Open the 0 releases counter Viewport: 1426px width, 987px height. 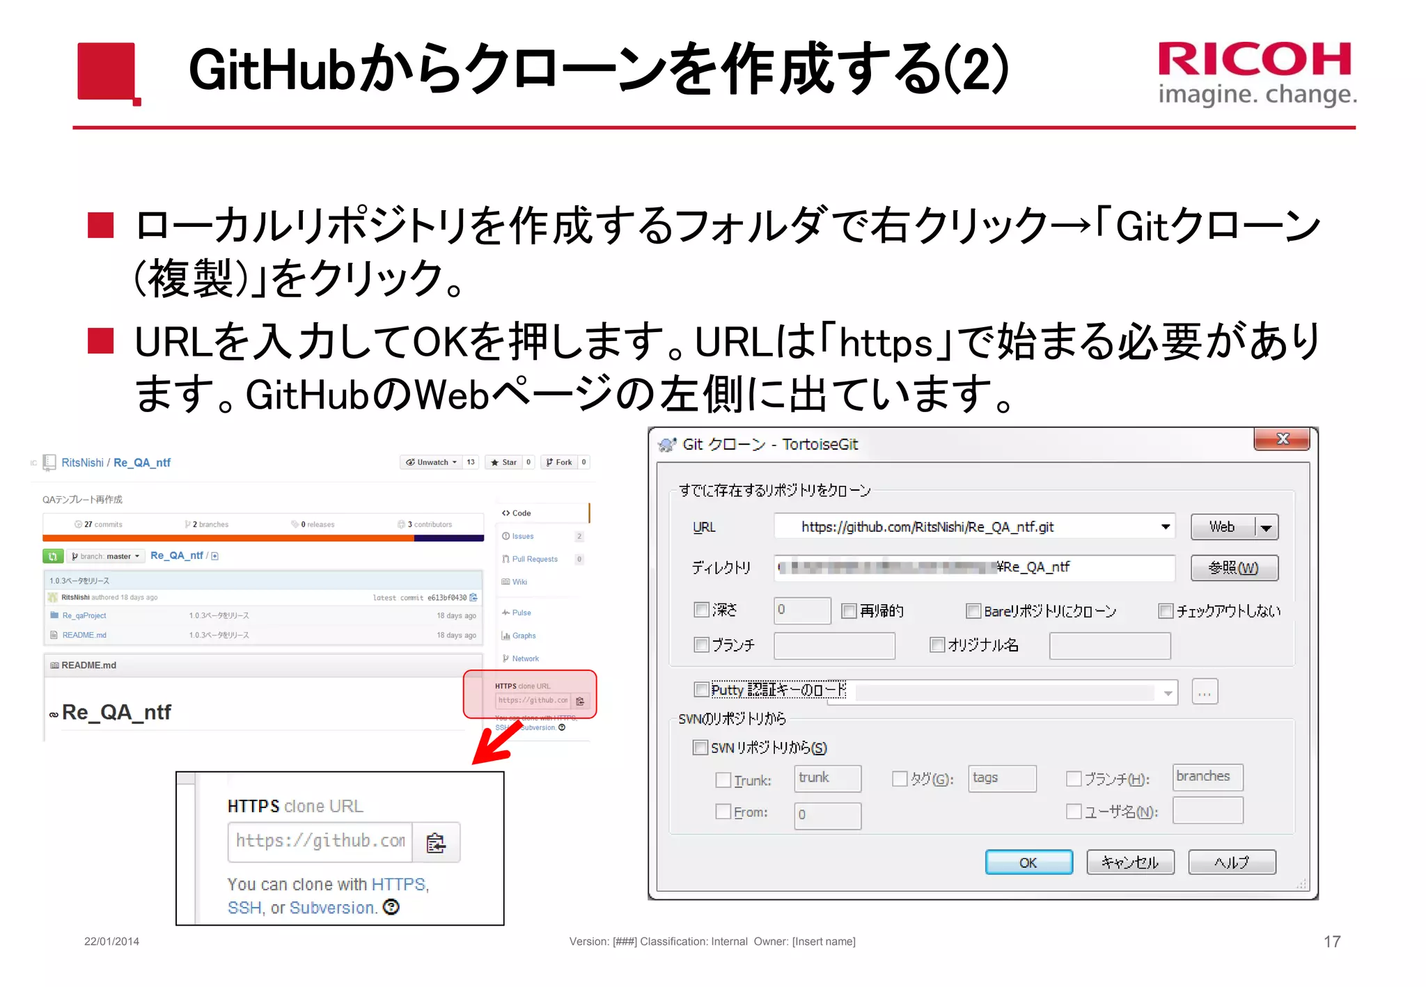click(313, 524)
